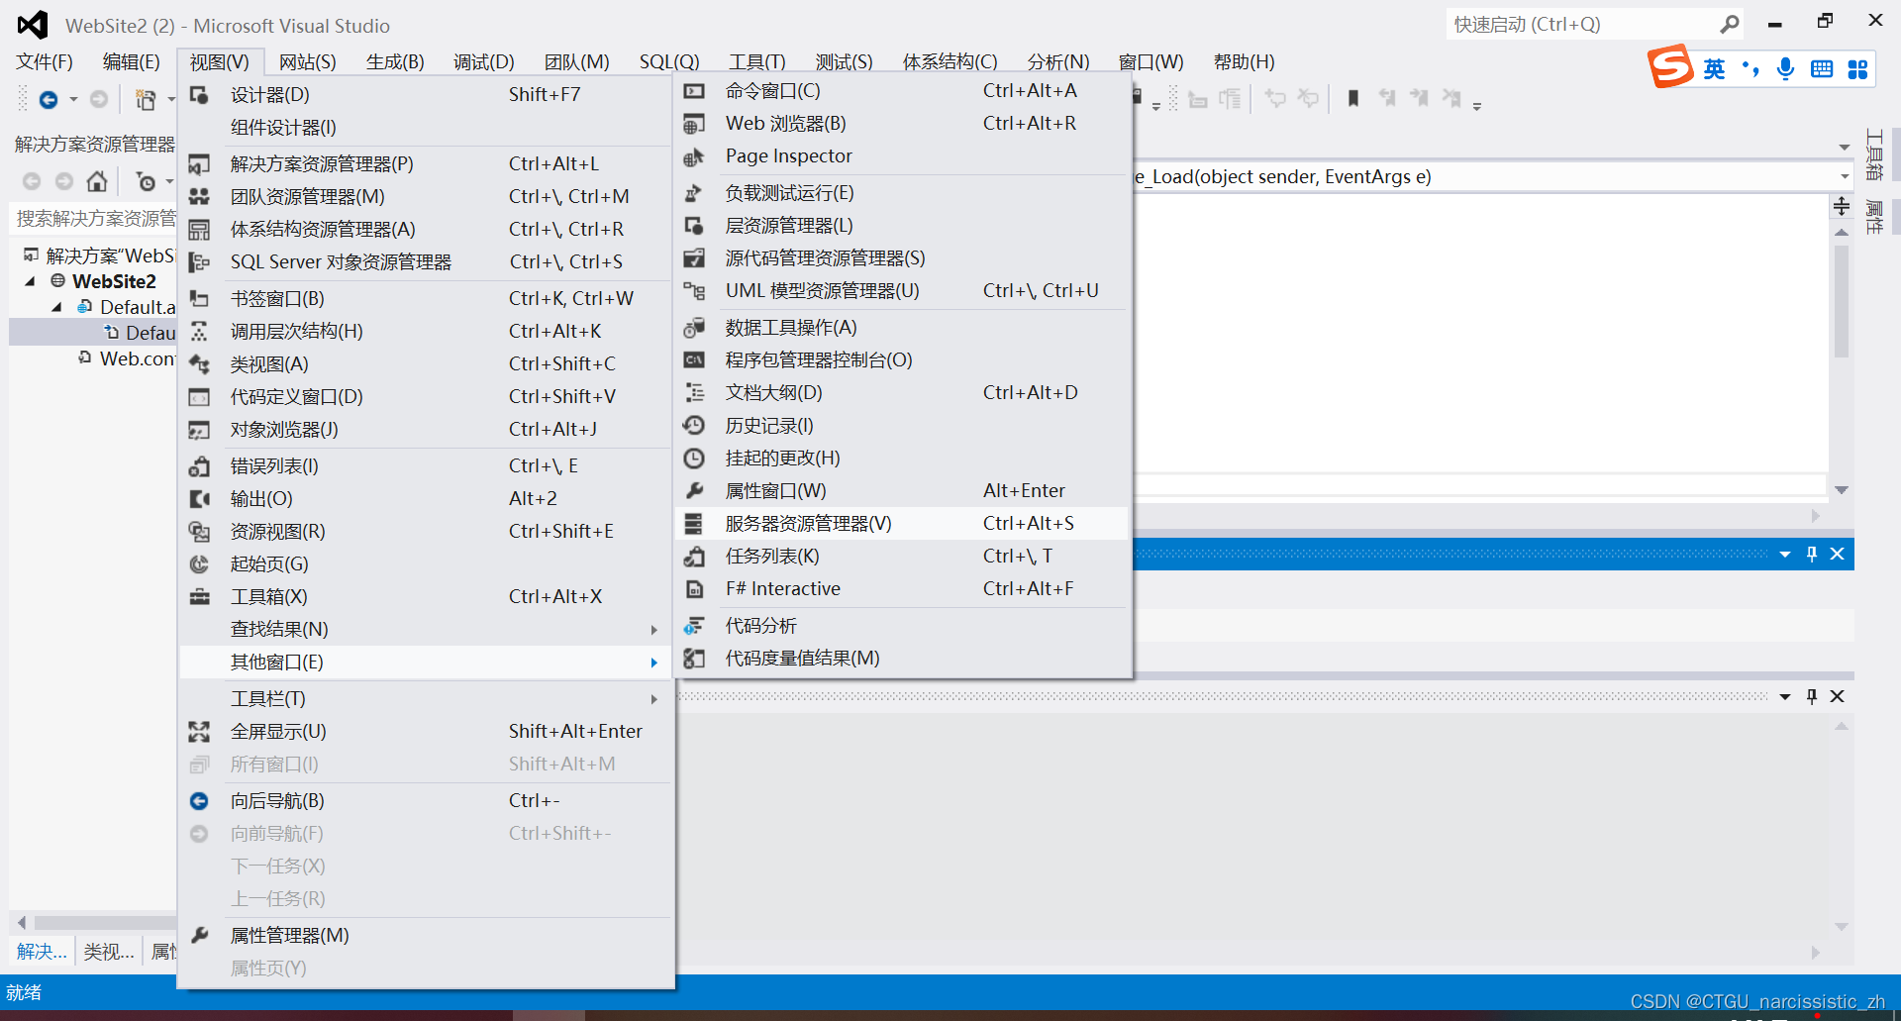The image size is (1901, 1021).
Task: Open the navigate backward history dropdown arrow
Action: (x=73, y=99)
